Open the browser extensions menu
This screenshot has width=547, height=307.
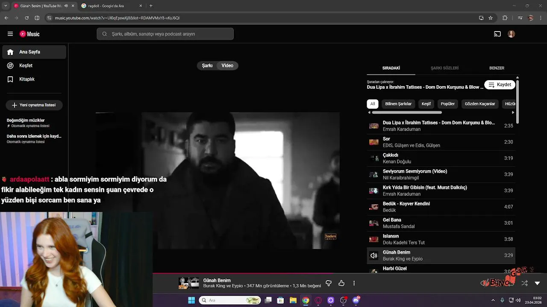point(505,18)
